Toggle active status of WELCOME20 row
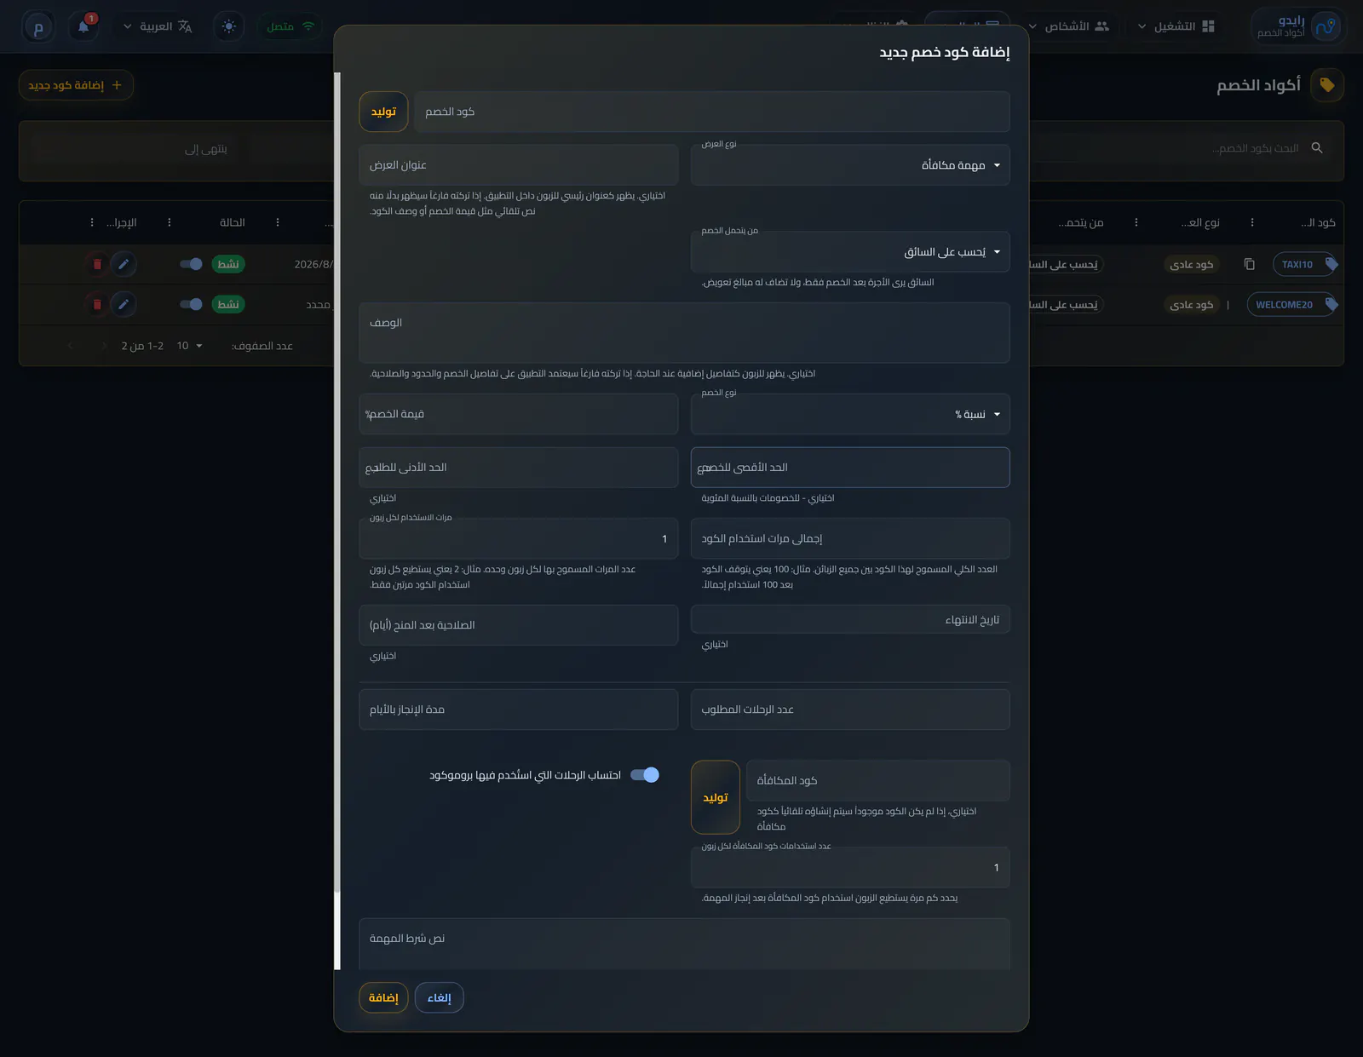Screen dimensions: 1363x1057 tap(192, 304)
